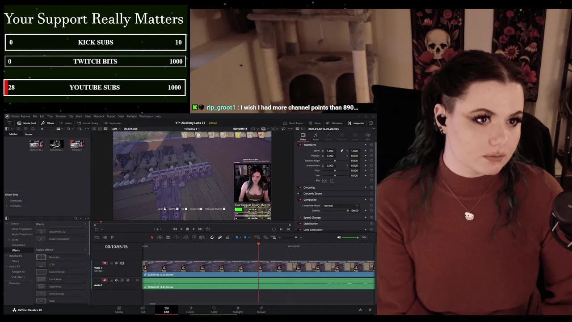Open the Index panel

coord(65,123)
